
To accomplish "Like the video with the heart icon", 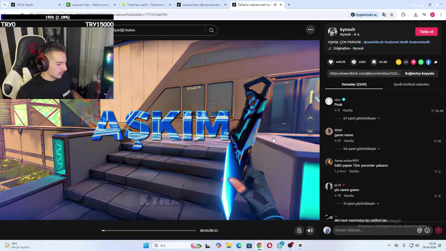I will (331, 62).
